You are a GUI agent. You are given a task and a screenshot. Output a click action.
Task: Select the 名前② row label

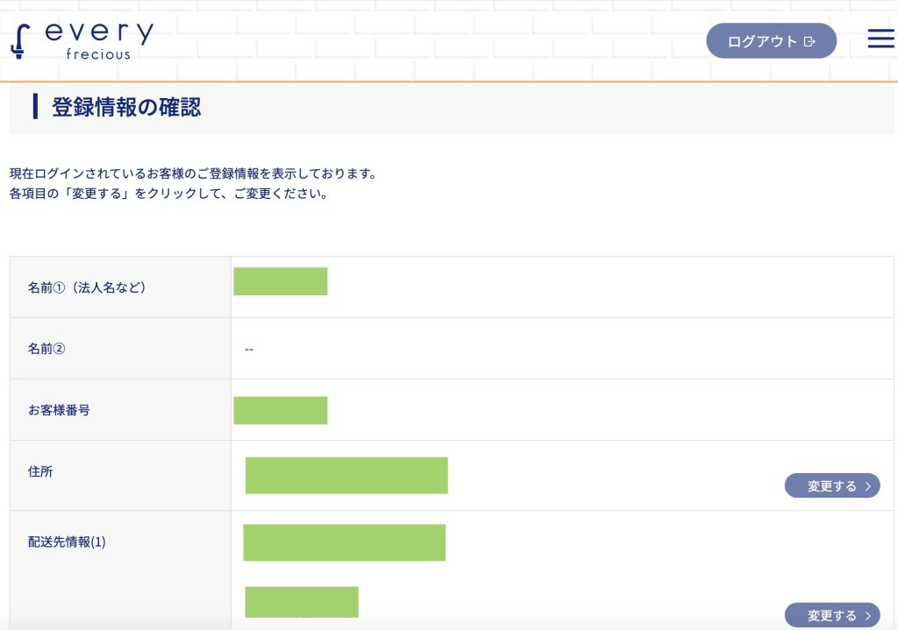pyautogui.click(x=47, y=349)
